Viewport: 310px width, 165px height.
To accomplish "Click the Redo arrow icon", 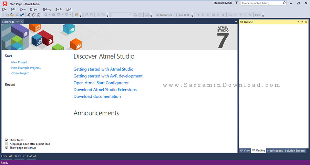I will (x=66, y=15).
